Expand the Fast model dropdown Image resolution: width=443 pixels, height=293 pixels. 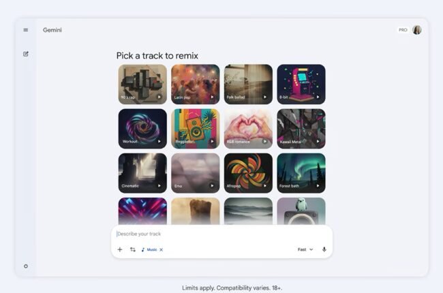pos(305,249)
